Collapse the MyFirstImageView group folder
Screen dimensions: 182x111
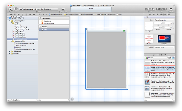click(x=10, y=21)
